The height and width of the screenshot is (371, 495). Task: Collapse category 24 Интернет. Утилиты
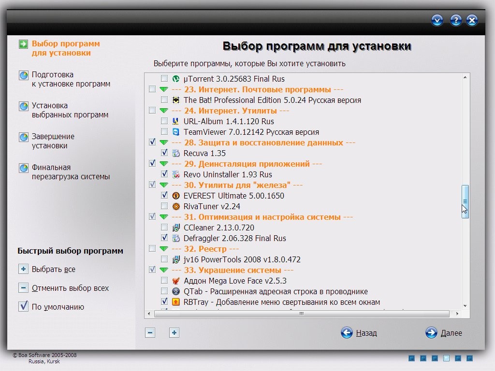coord(163,111)
